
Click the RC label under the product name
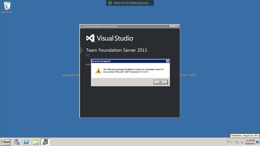88,55
